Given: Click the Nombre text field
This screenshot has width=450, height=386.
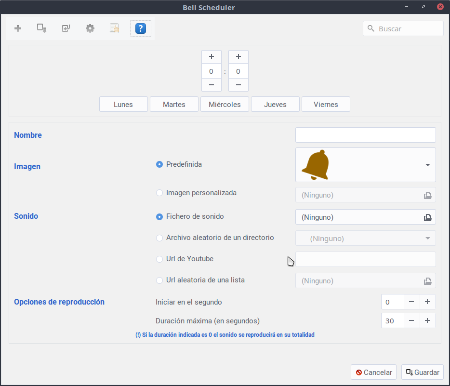Looking at the screenshot, I should click(365, 135).
